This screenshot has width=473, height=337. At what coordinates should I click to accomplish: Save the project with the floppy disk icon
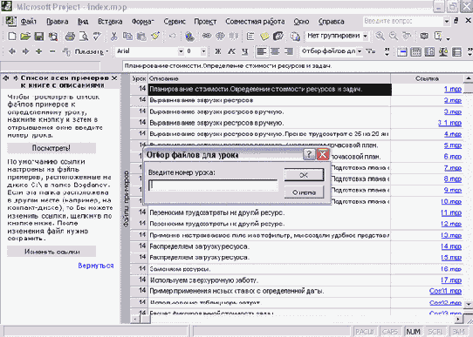click(39, 37)
